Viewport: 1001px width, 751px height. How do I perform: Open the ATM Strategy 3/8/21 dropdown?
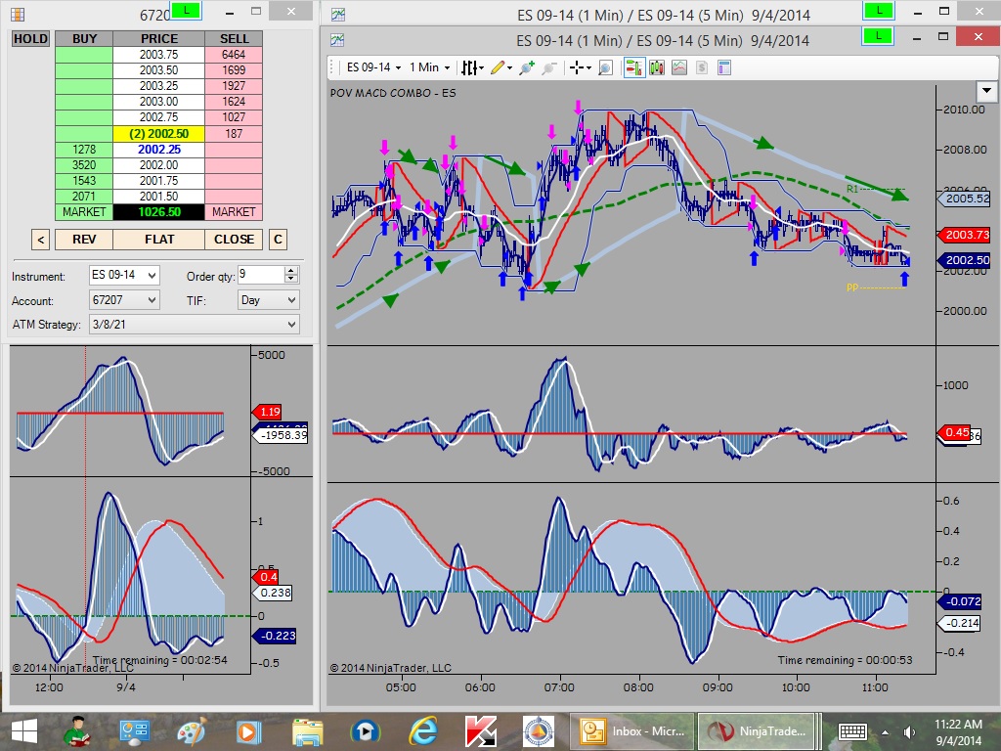pos(195,325)
